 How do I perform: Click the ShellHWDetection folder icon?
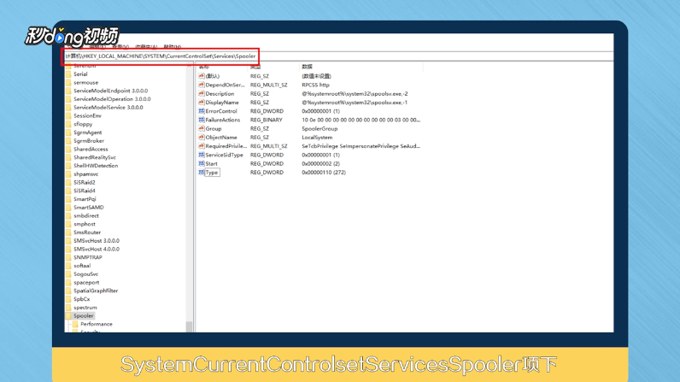(x=68, y=166)
